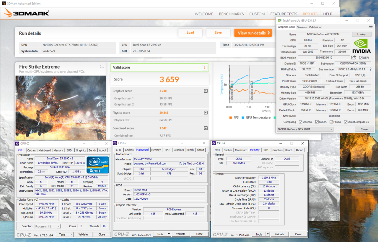Click the Lookup button in GPU-Z
This screenshot has height=242, width=378.
pos(361,34)
